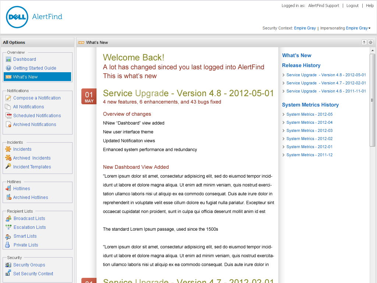Open panel settings gear icon
Image resolution: width=377 pixels, height=283 pixels.
(370, 42)
